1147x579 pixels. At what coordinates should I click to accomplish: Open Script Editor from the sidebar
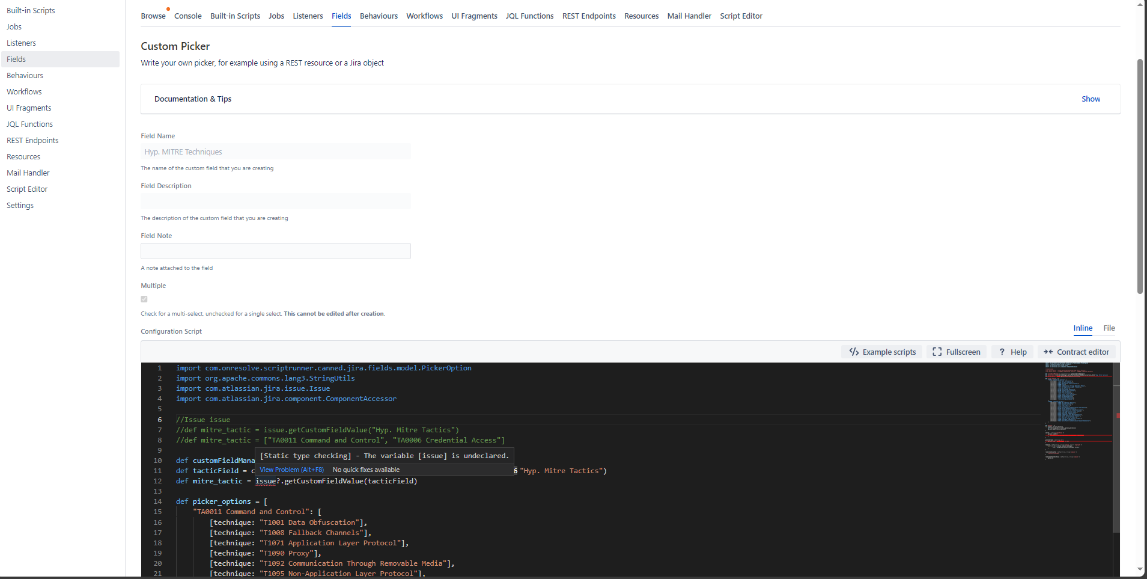pyautogui.click(x=26, y=189)
